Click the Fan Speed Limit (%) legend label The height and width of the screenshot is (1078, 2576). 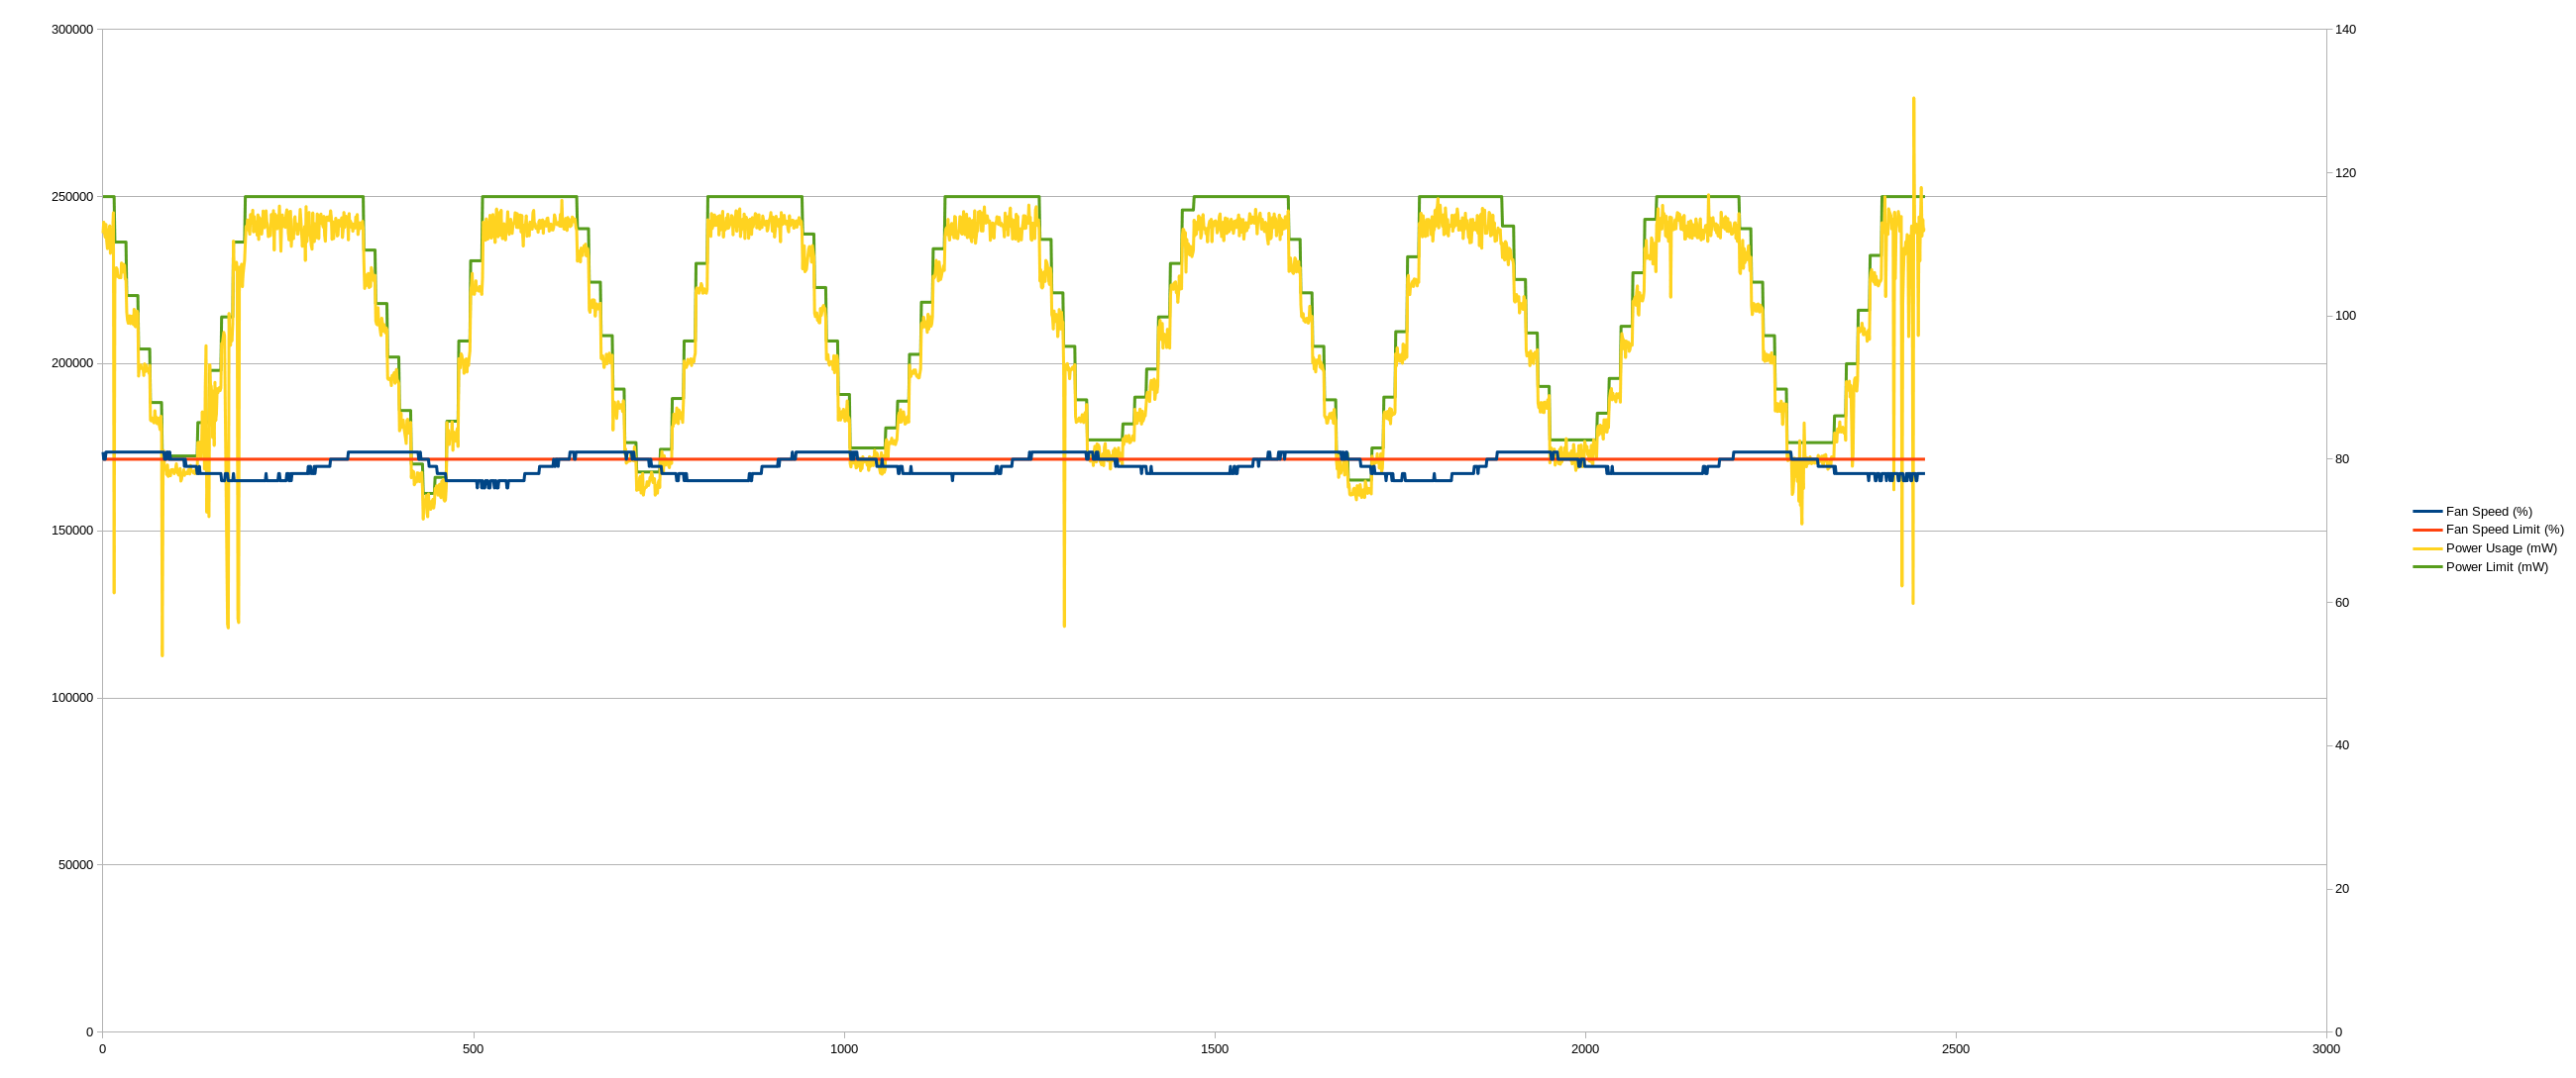pos(2504,530)
